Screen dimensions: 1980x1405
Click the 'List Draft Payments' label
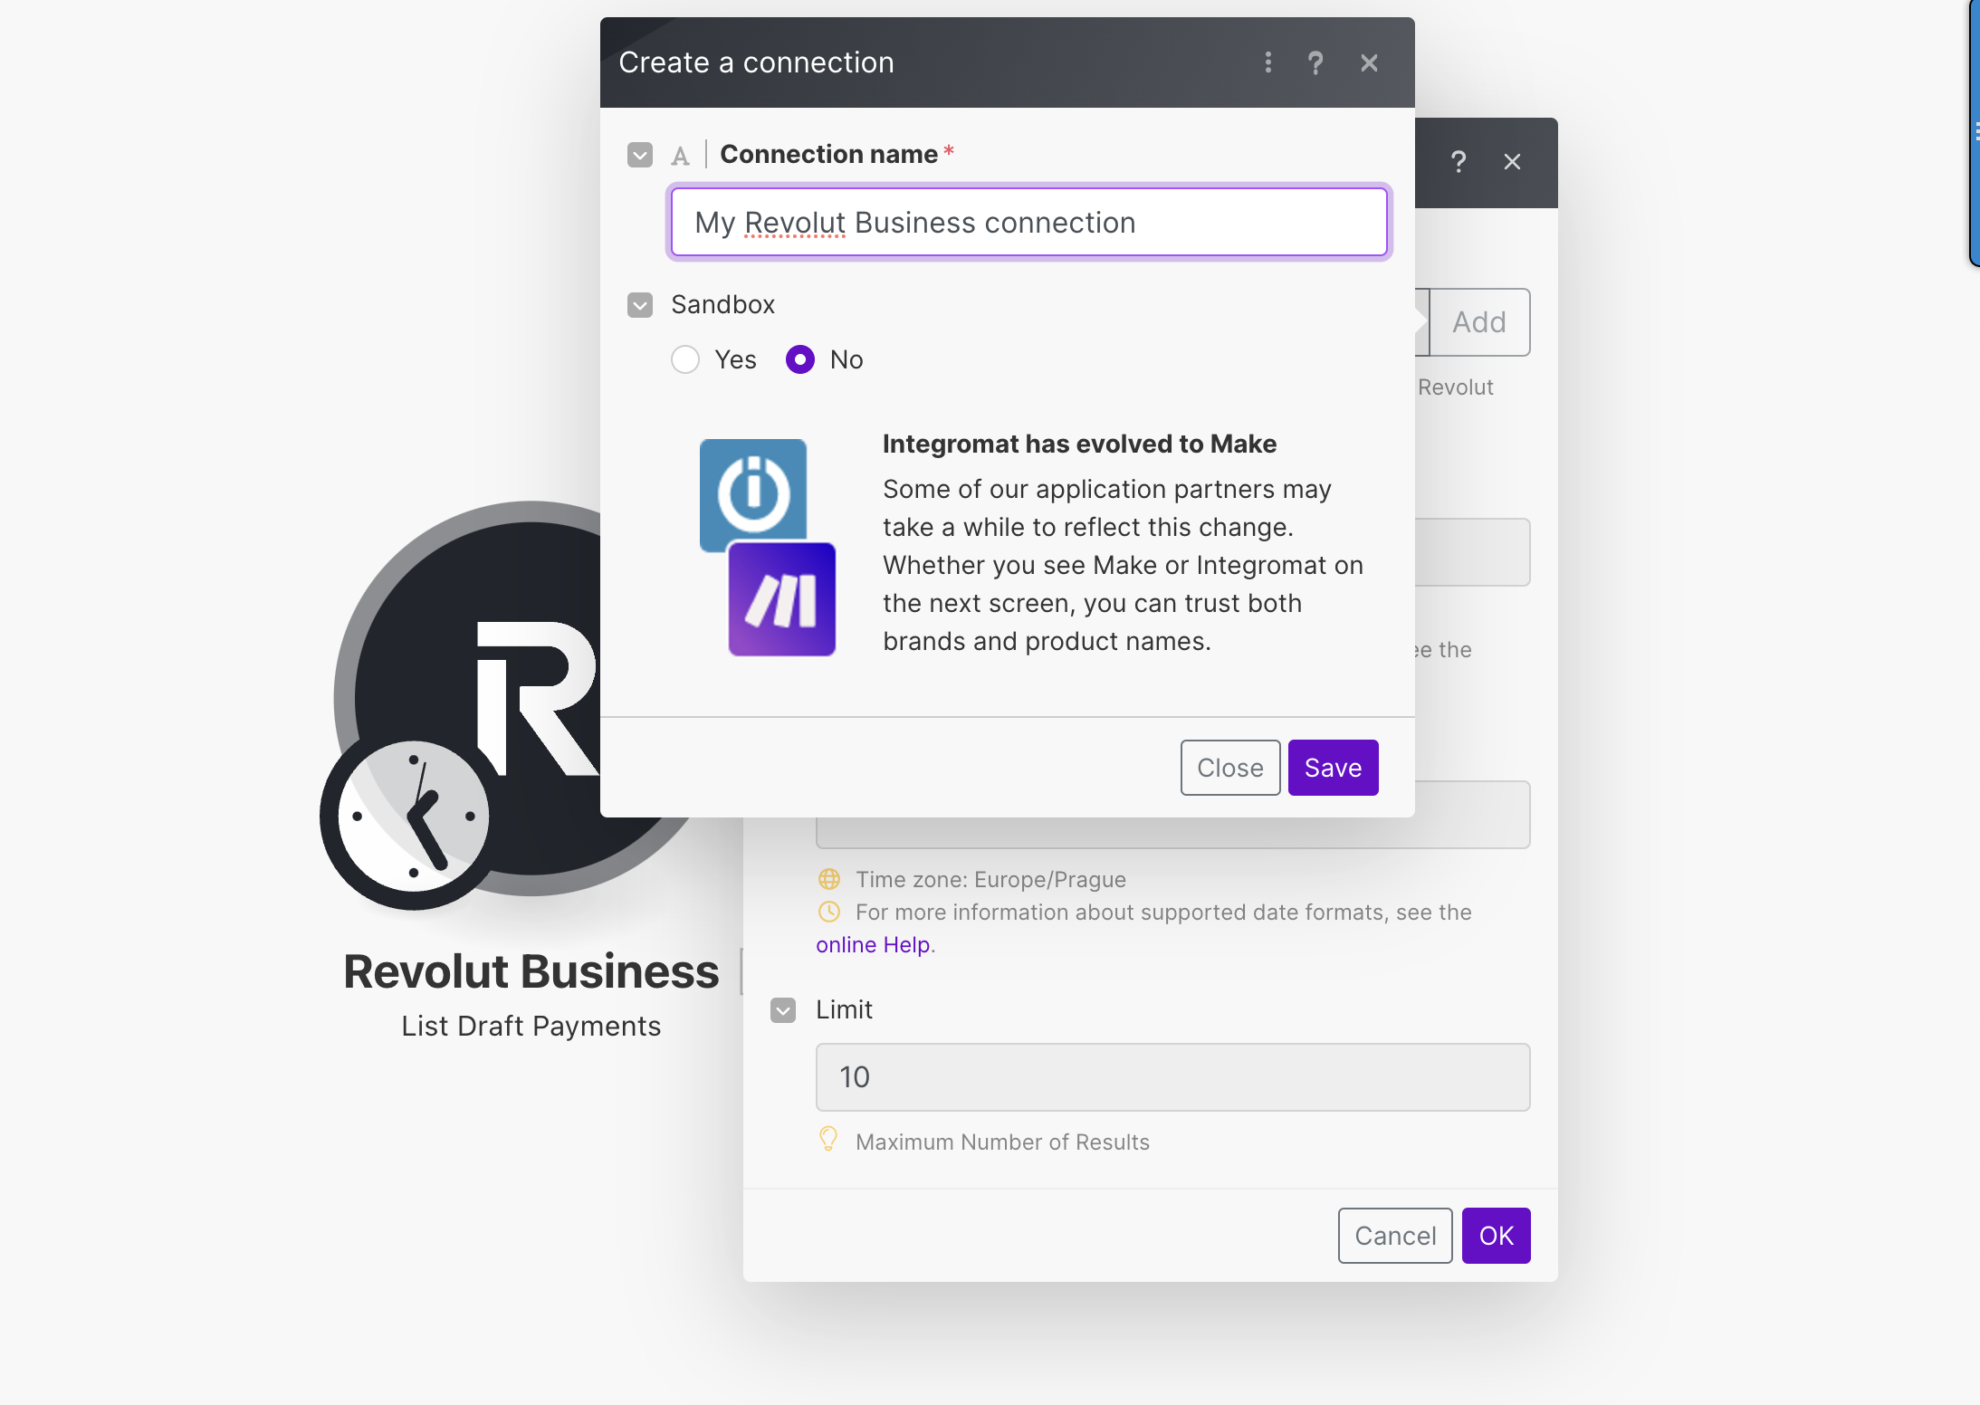(531, 1026)
